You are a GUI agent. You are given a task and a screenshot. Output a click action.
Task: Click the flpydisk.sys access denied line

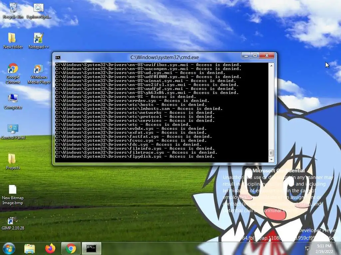click(135, 156)
